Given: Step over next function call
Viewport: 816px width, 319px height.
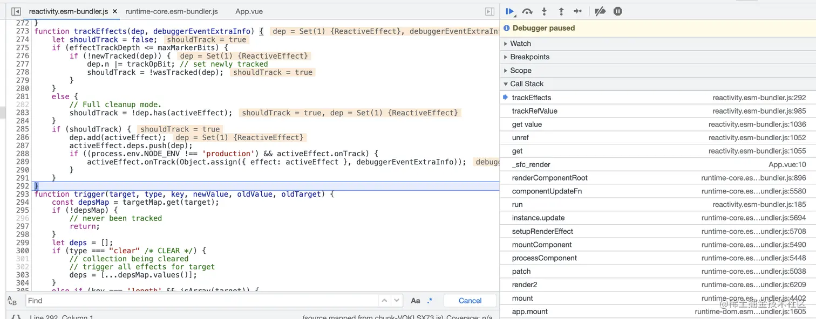Looking at the screenshot, I should click(x=527, y=11).
